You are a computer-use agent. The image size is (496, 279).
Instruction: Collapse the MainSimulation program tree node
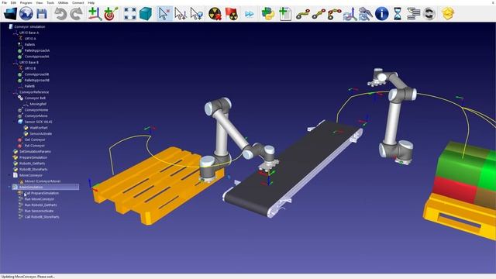[9, 188]
